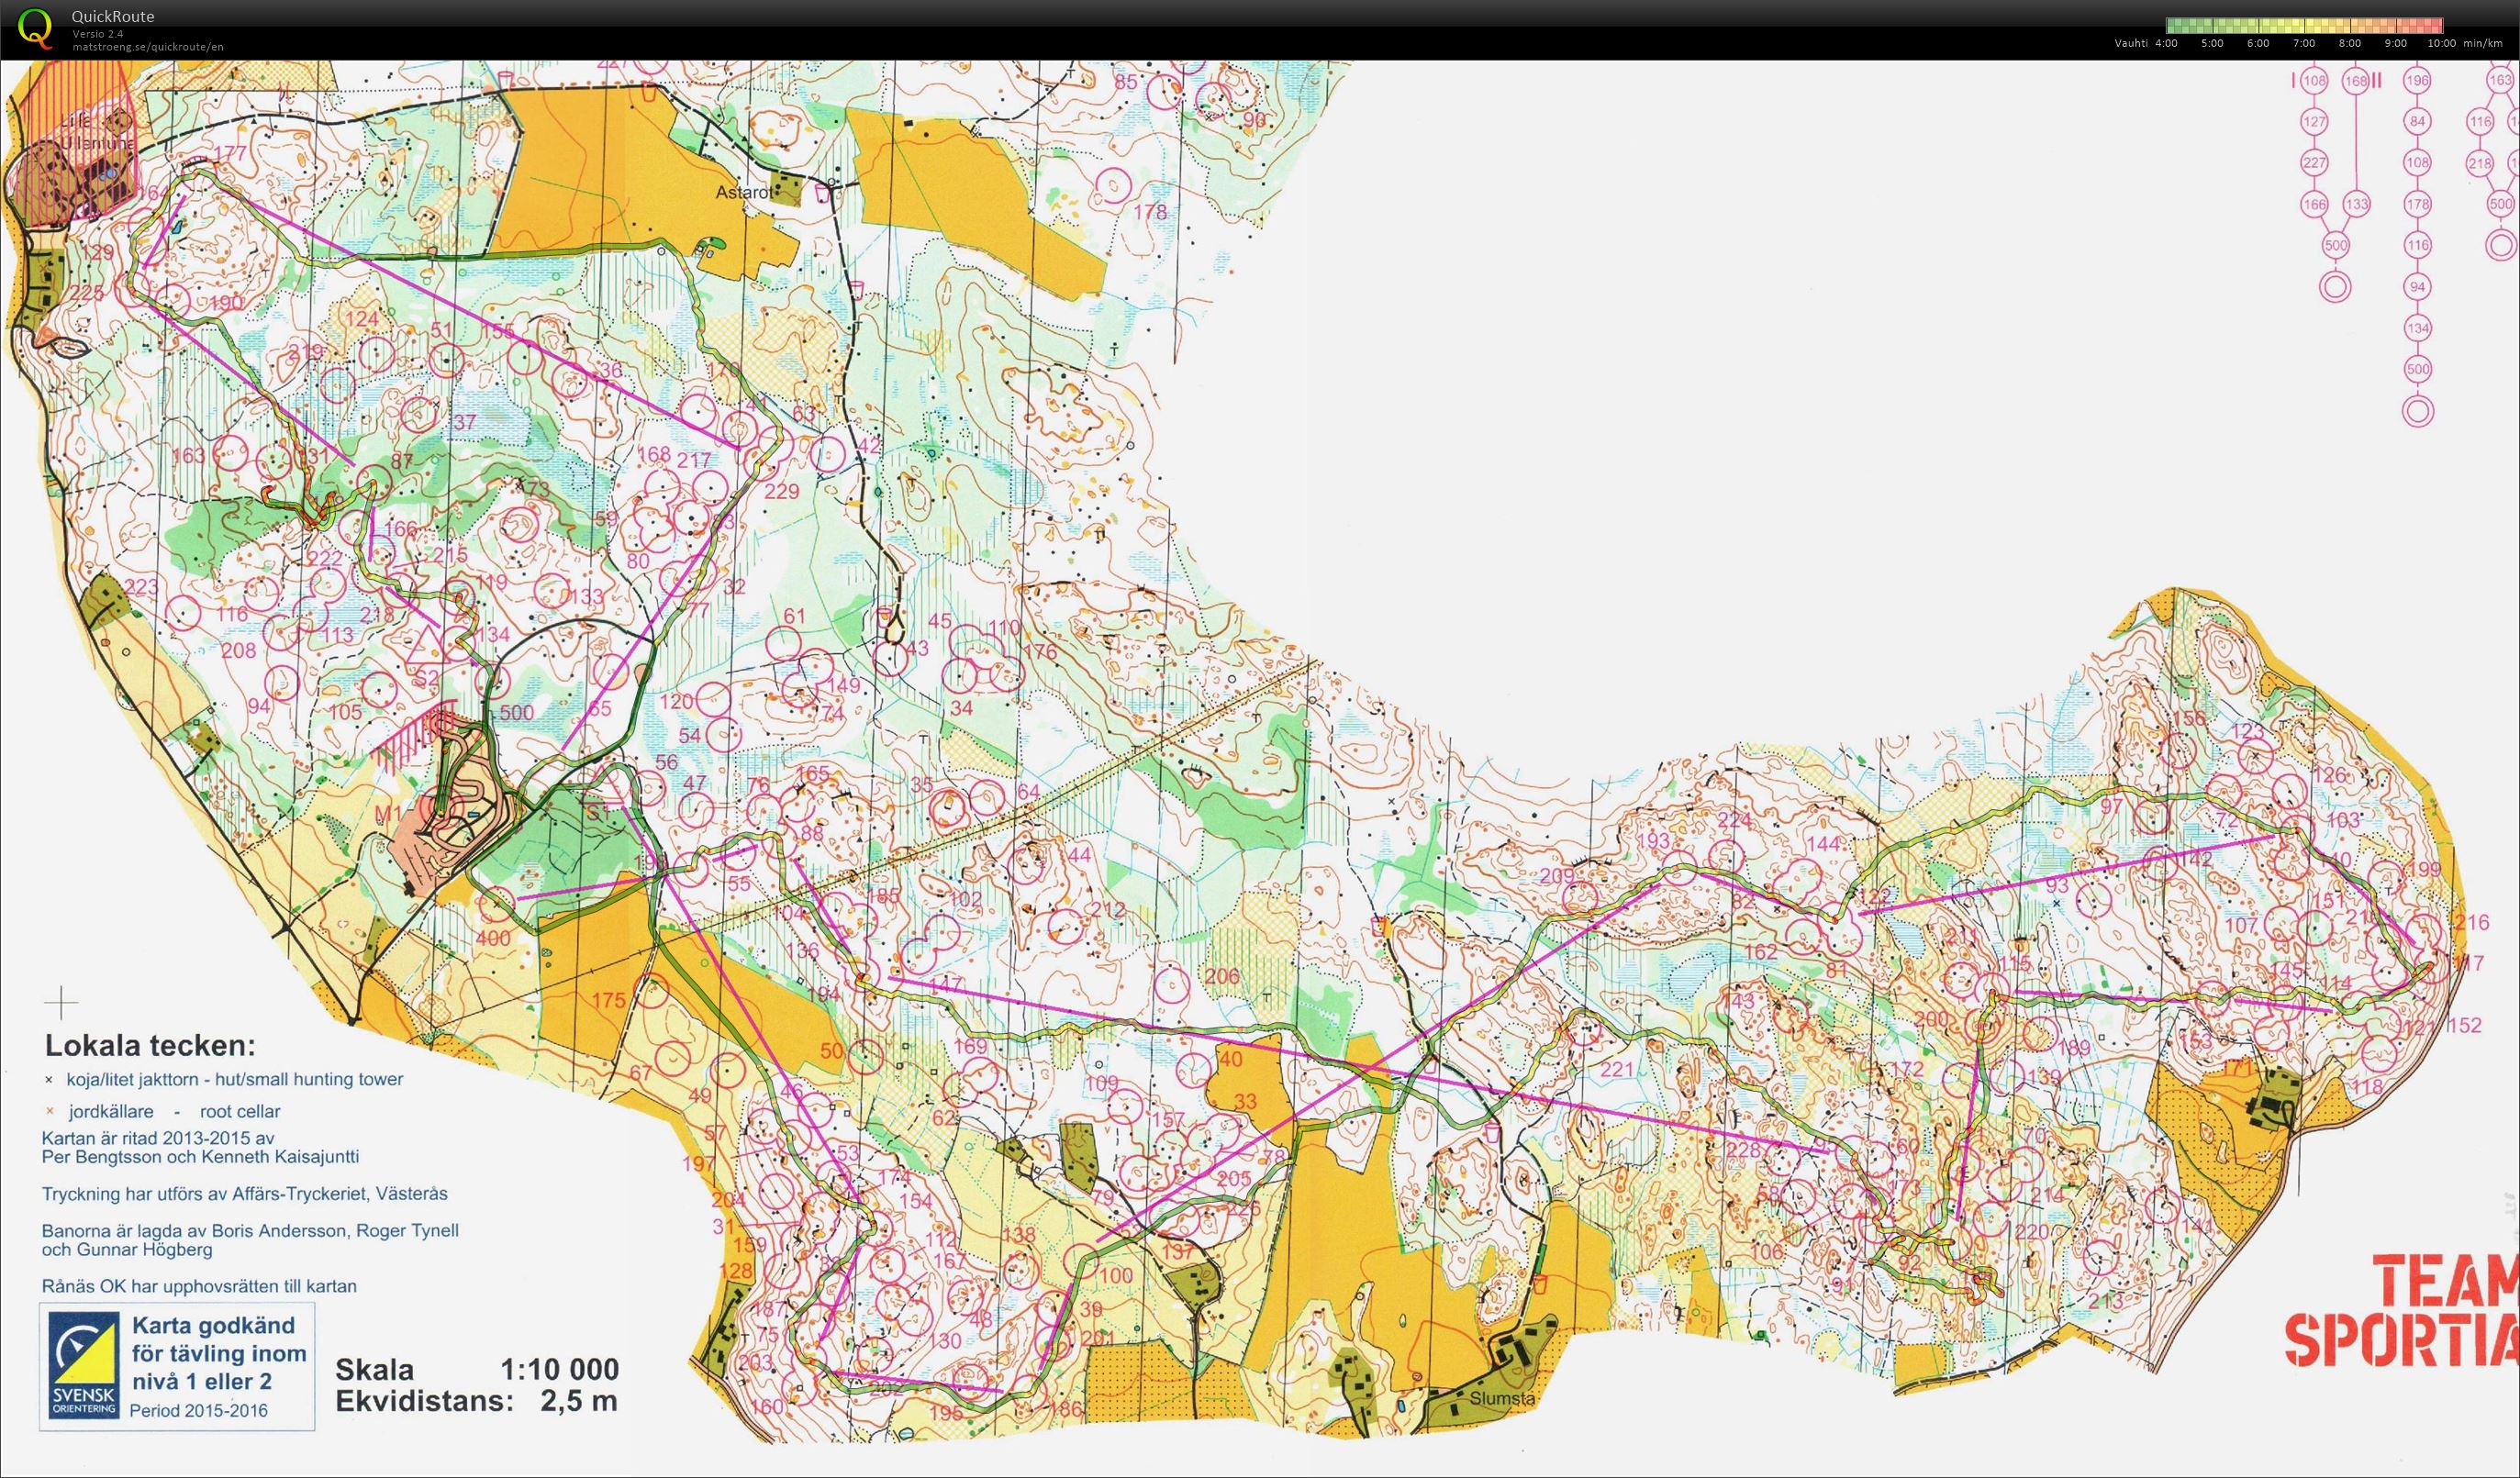This screenshot has height=1478, width=2520.
Task: Click circle 168 marked II in diagram
Action: [x=2356, y=80]
